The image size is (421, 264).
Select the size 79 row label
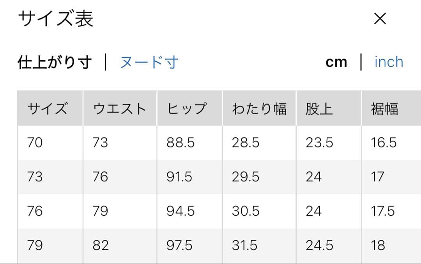point(35,245)
